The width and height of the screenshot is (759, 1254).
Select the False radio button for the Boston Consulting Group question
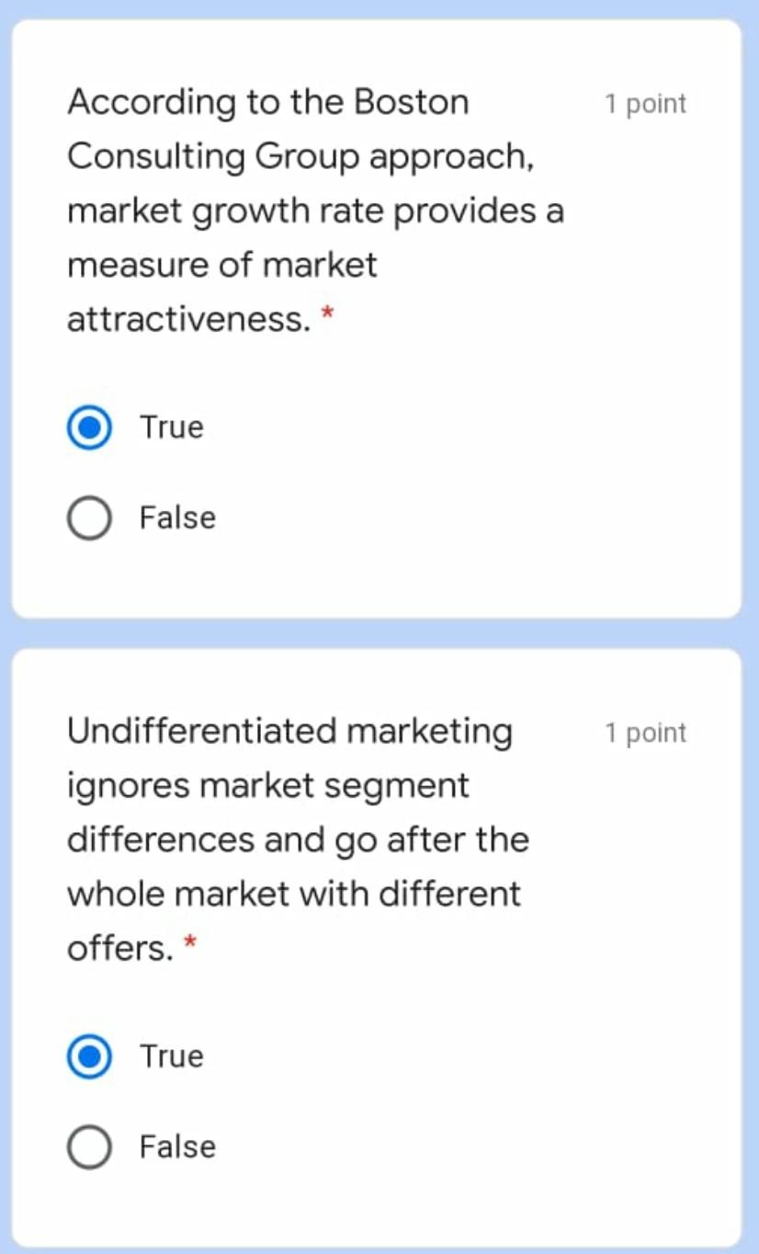(x=90, y=519)
